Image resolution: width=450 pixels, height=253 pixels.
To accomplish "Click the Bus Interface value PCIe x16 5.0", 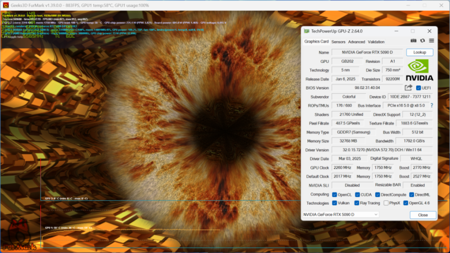I will click(406, 105).
